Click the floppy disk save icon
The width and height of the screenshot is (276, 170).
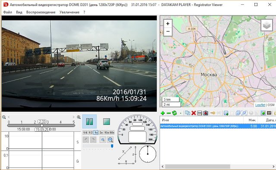point(199,113)
